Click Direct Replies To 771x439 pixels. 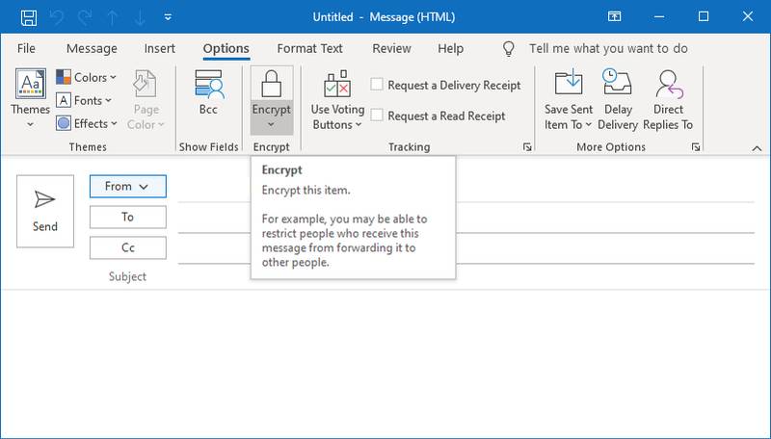[x=668, y=100]
